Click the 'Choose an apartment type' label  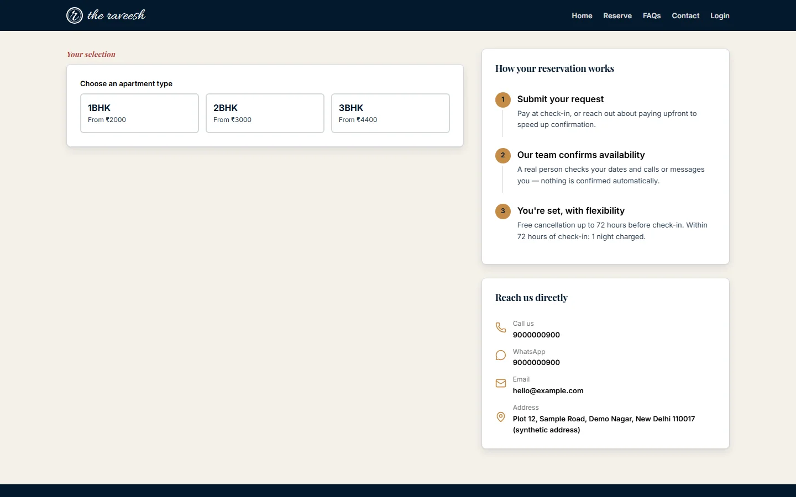(x=126, y=83)
